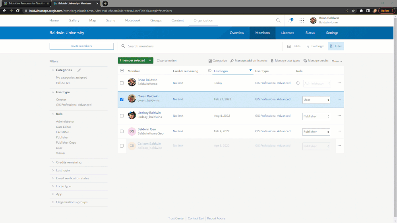
Task: Open more options for Lindsey Baldwin row
Action: (x=339, y=116)
